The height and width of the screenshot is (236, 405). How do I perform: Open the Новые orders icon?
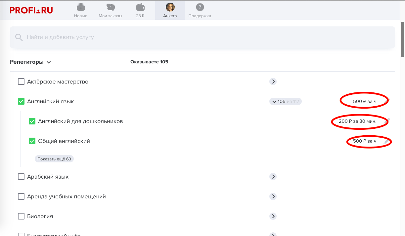(80, 7)
